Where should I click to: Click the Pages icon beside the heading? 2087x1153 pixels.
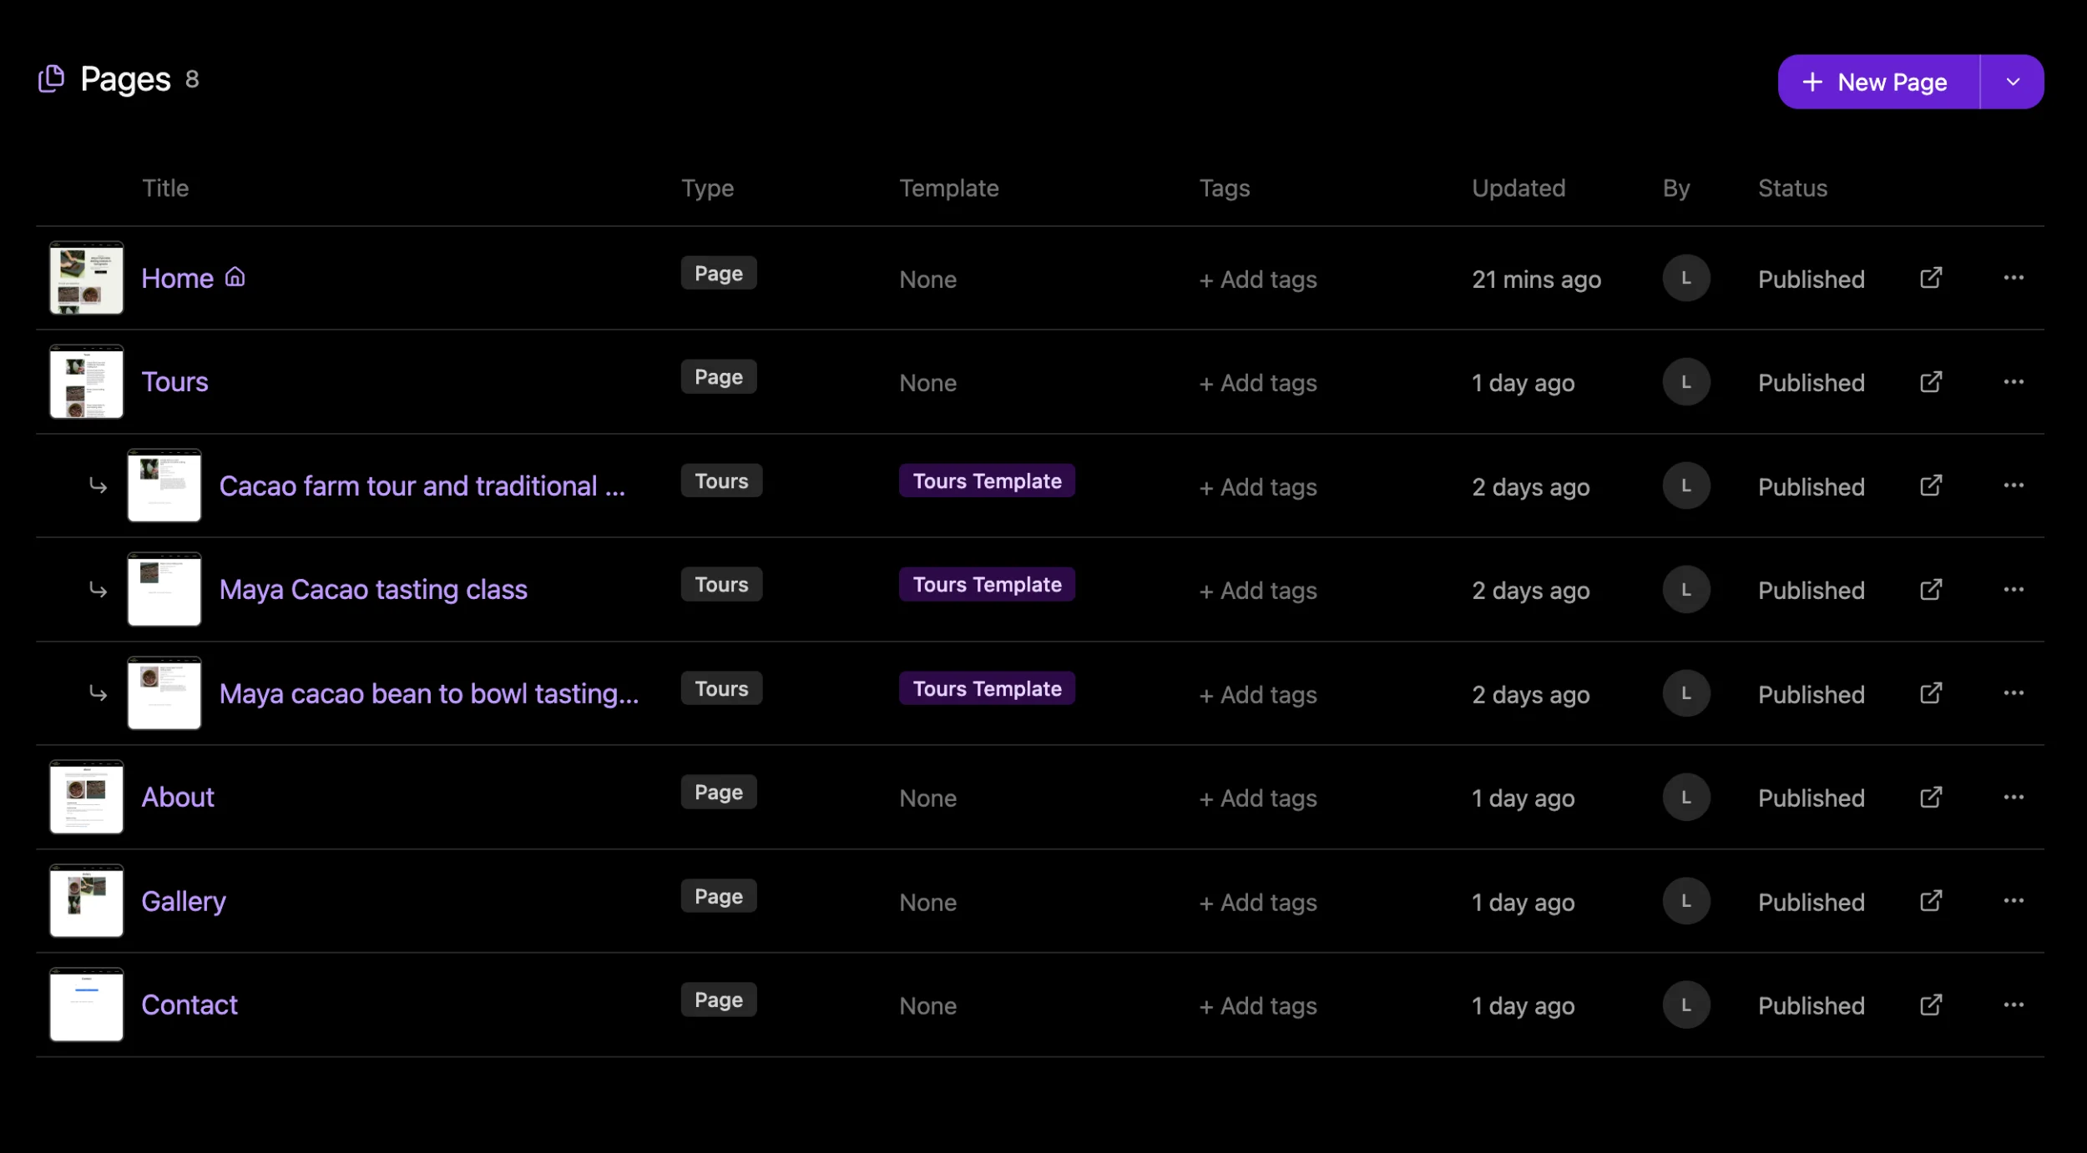[x=52, y=79]
